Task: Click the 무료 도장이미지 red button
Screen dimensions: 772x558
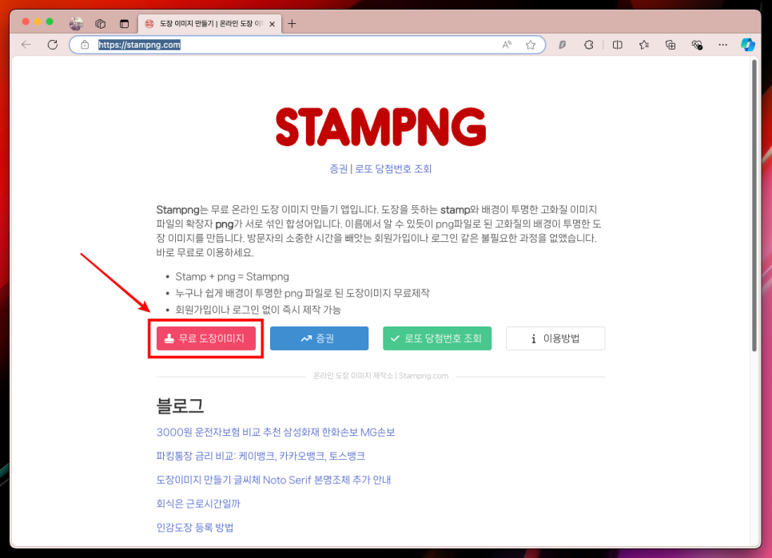Action: point(206,338)
